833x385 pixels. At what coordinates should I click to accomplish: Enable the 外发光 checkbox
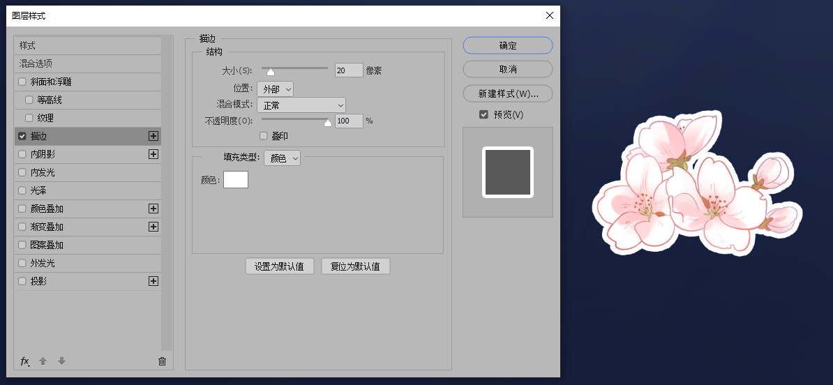22,263
